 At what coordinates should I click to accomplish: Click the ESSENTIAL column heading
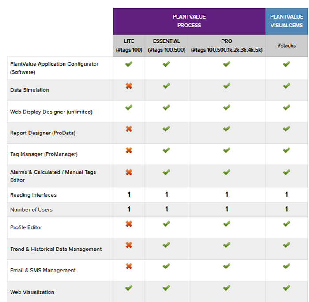click(x=166, y=45)
